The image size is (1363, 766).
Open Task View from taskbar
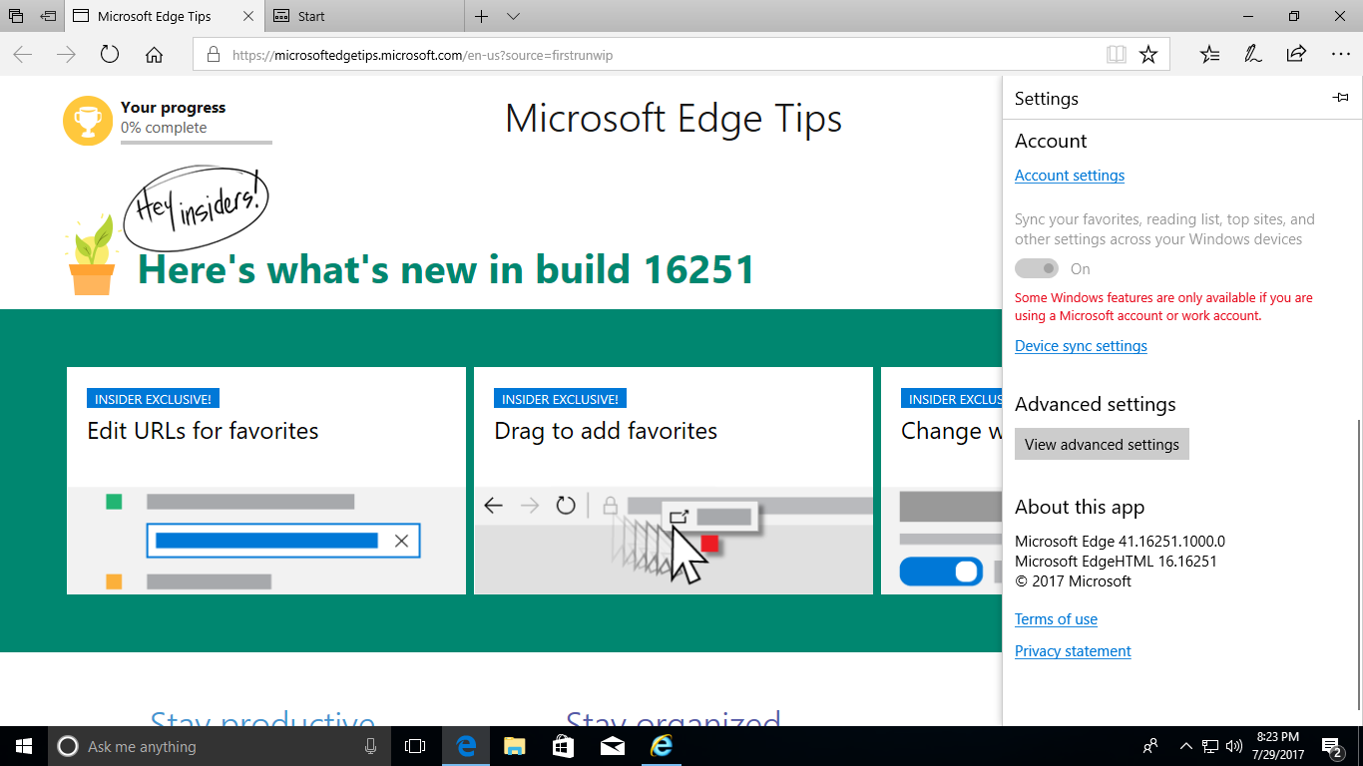pyautogui.click(x=415, y=746)
